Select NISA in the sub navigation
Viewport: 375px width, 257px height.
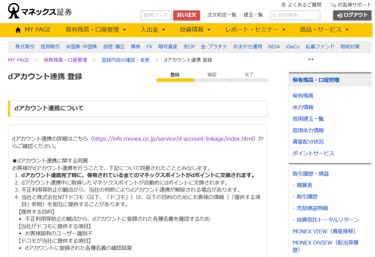point(274,46)
